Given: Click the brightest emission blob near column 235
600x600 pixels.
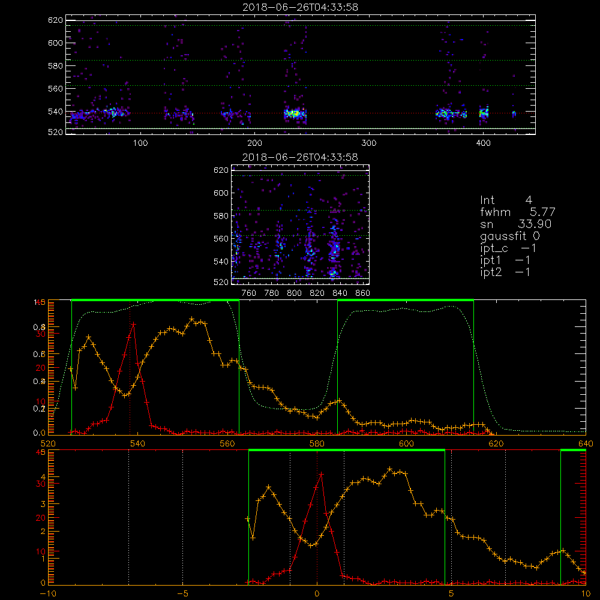Looking at the screenshot, I should coord(295,113).
